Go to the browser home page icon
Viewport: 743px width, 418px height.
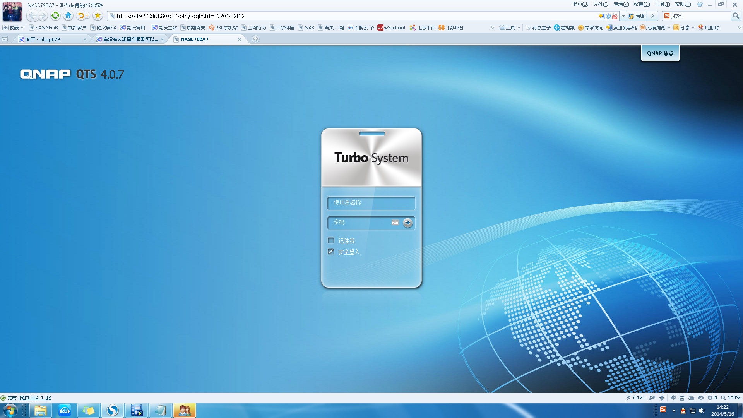[x=68, y=15]
